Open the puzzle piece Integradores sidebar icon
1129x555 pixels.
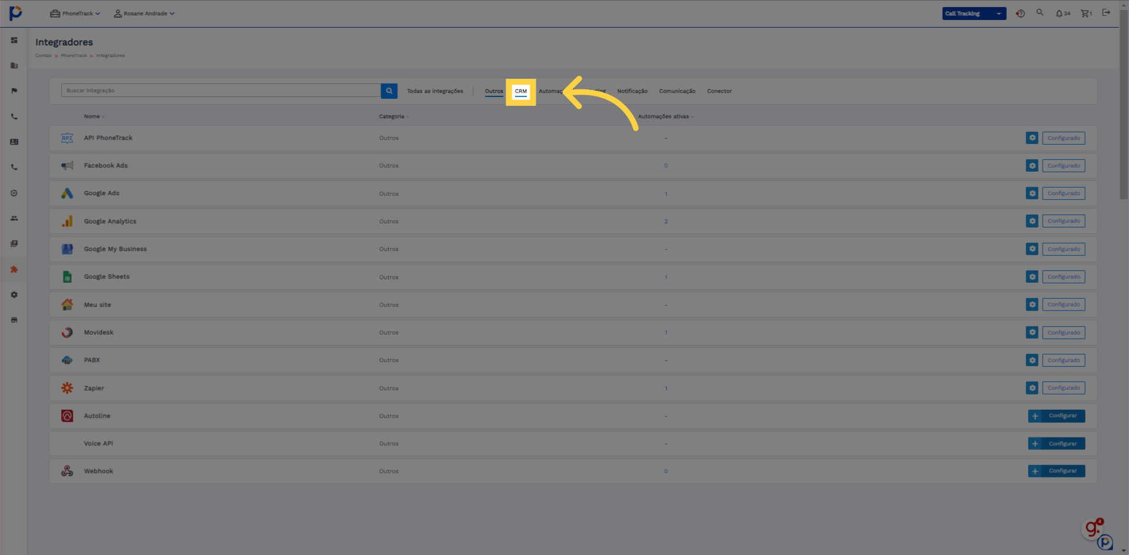[x=14, y=269]
